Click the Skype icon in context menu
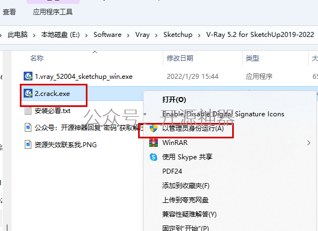Viewport: 318px width, 231px height. (153, 157)
